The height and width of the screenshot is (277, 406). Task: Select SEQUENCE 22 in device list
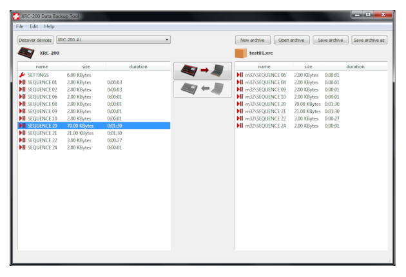43,140
